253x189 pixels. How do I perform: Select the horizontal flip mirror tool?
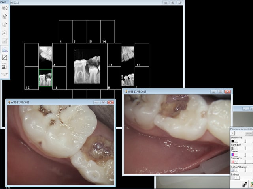(x=5, y=33)
